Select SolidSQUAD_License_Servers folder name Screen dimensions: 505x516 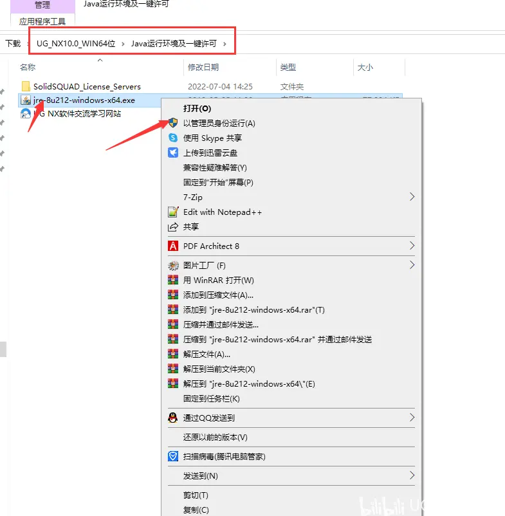pyautogui.click(x=87, y=87)
